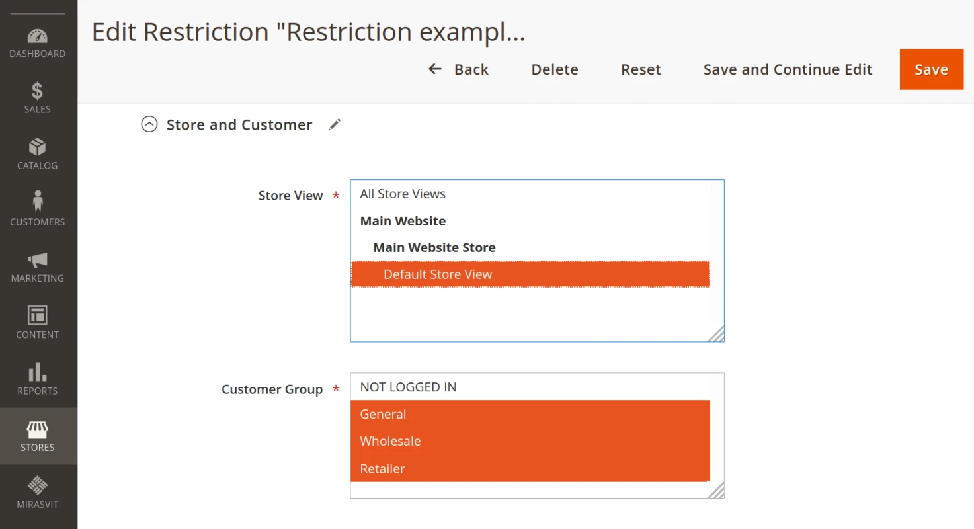Viewport: 974px width, 529px height.
Task: Click the pencil edit icon beside Store and Customer
Action: tap(335, 124)
